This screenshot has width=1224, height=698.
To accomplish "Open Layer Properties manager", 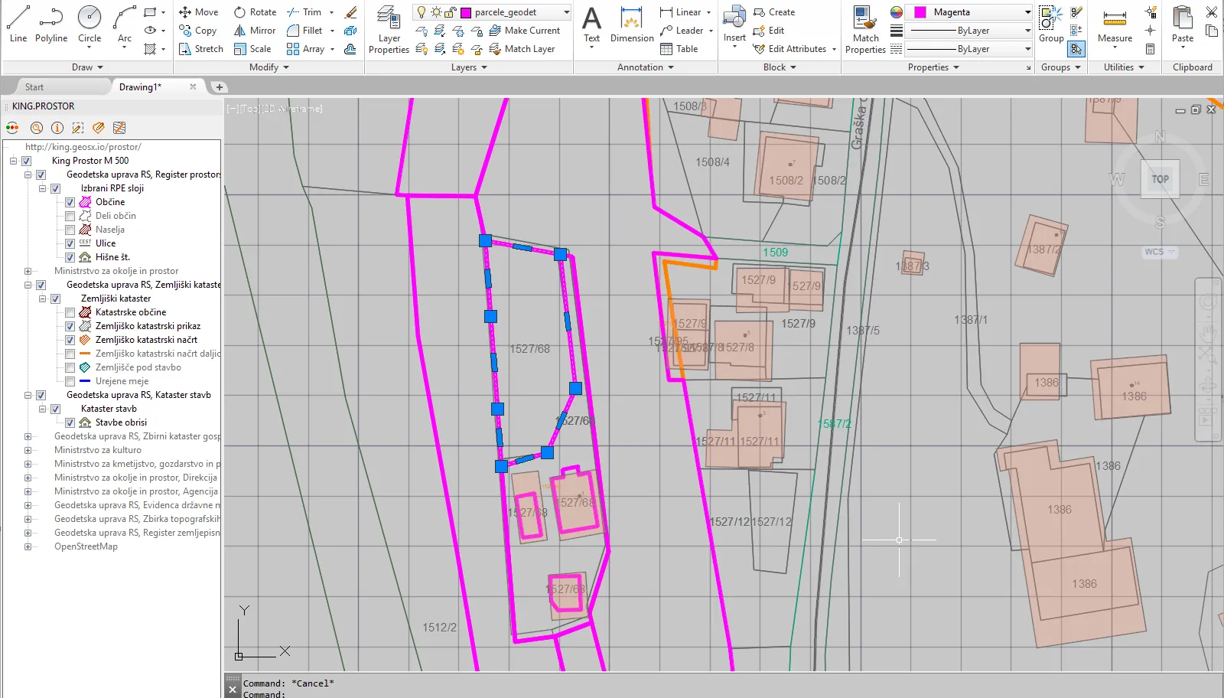I will pyautogui.click(x=389, y=31).
